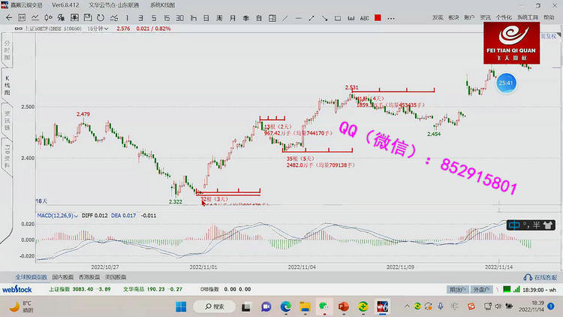Click the 外盘户 account button
The width and height of the screenshot is (563, 317).
pos(480,288)
